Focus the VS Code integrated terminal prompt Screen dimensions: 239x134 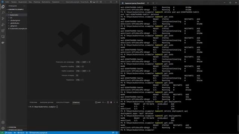[x=44, y=107]
